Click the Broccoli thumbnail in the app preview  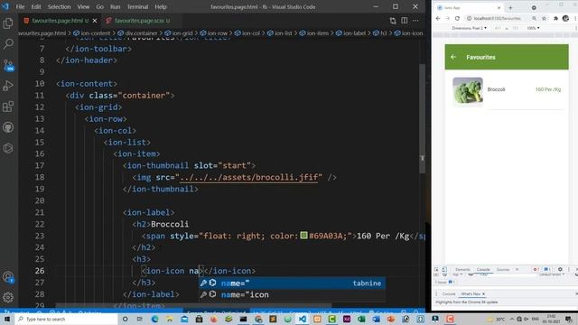[x=468, y=92]
